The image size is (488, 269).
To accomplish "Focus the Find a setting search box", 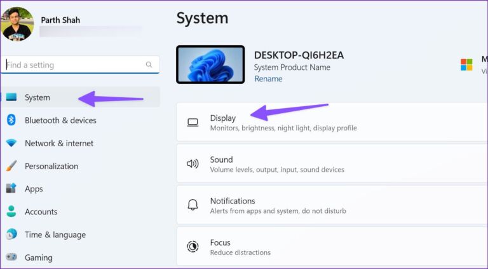I will point(80,65).
